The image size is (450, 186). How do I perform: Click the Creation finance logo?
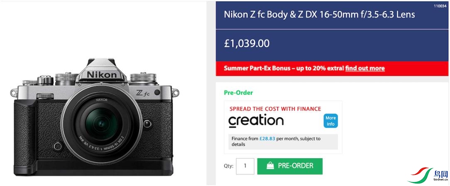tap(256, 121)
